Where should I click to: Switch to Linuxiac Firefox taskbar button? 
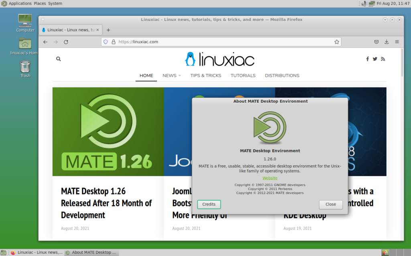(37, 252)
